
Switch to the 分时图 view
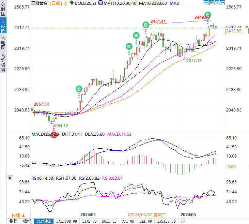tap(3, 9)
